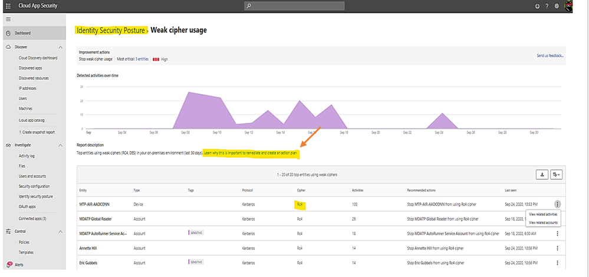Open Discovered resources page
Image resolution: width=589 pixels, height=277 pixels.
click(x=34, y=78)
